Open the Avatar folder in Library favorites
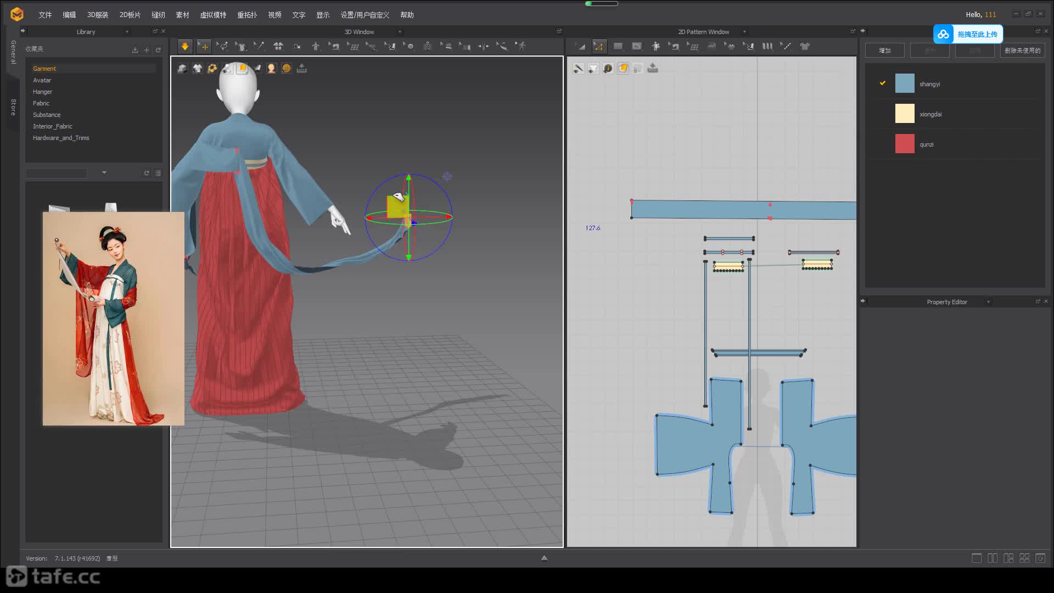Viewport: 1054px width, 593px height. 42,80
